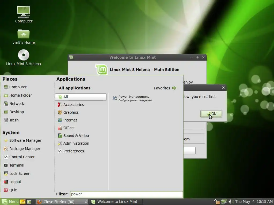Open Computer in Places list
Image resolution: width=274 pixels, height=205 pixels.
[15, 87]
